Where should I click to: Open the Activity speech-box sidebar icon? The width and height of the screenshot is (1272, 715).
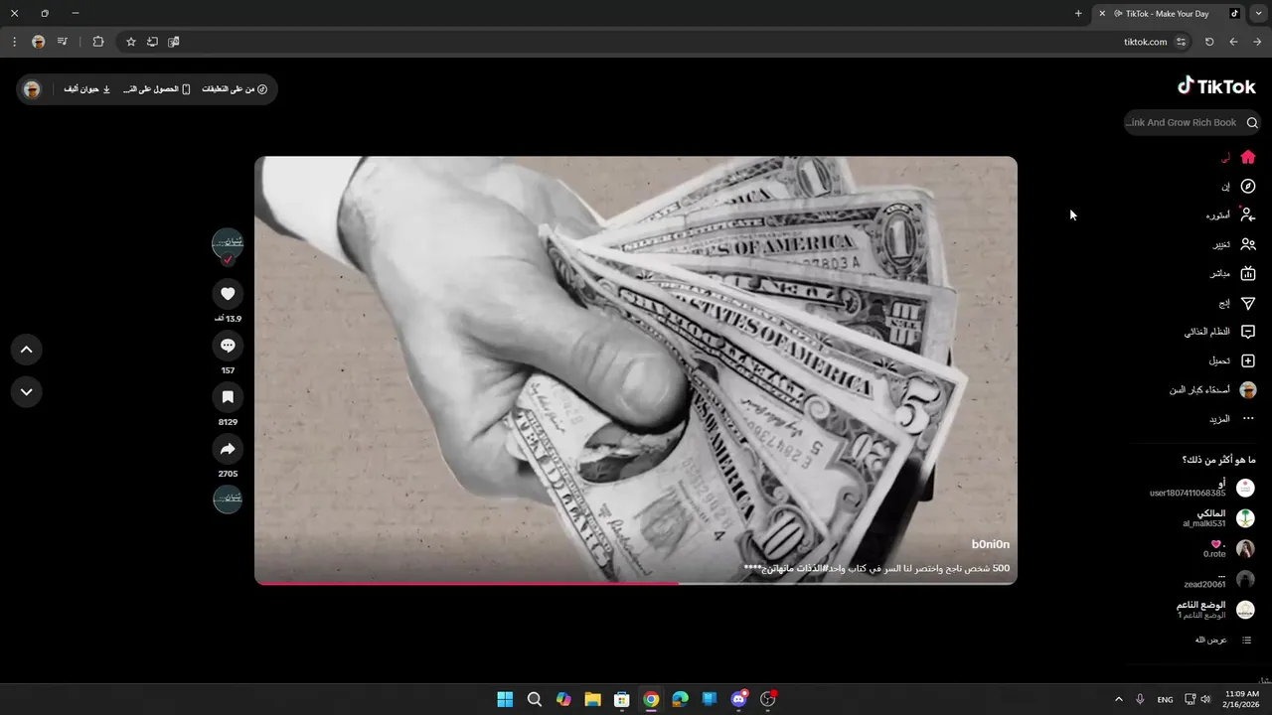pos(1248,332)
